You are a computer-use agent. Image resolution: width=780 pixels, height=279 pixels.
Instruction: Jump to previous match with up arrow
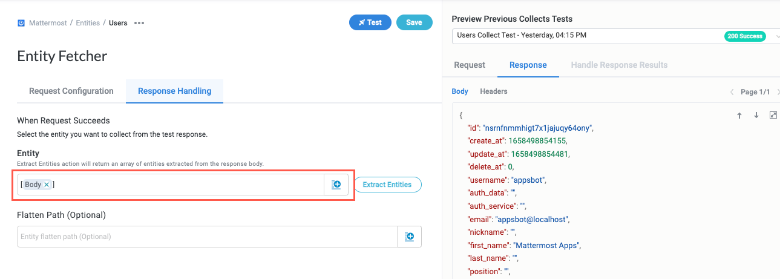739,116
